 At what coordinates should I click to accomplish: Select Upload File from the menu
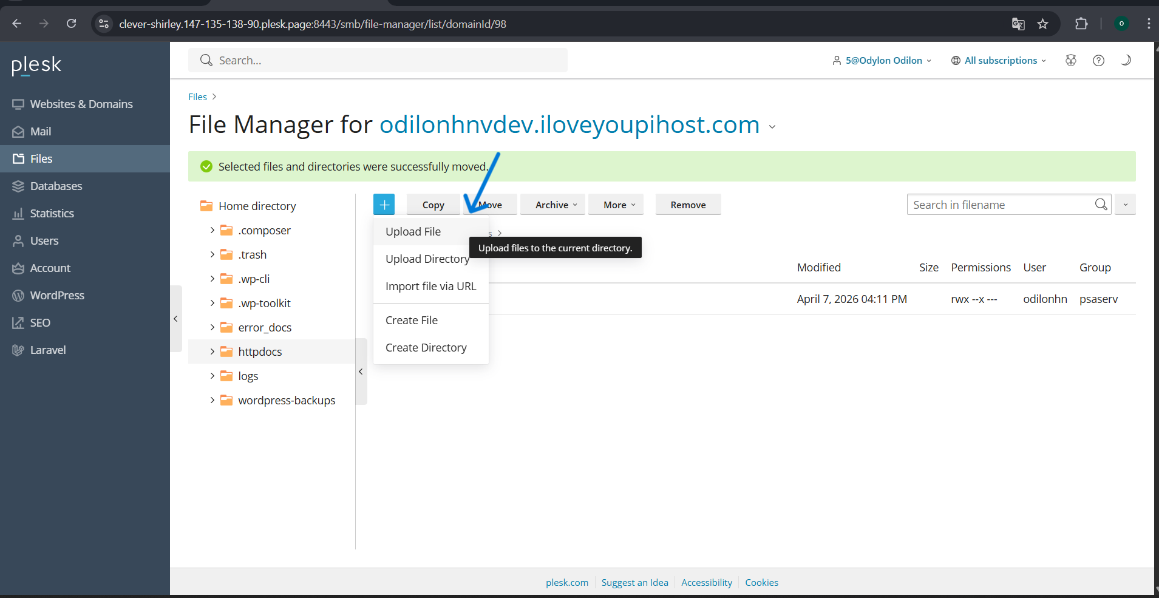click(413, 231)
